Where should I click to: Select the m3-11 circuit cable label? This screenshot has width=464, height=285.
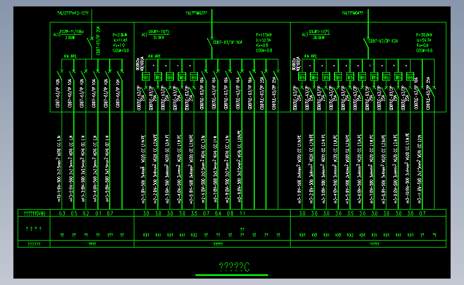[420, 169]
